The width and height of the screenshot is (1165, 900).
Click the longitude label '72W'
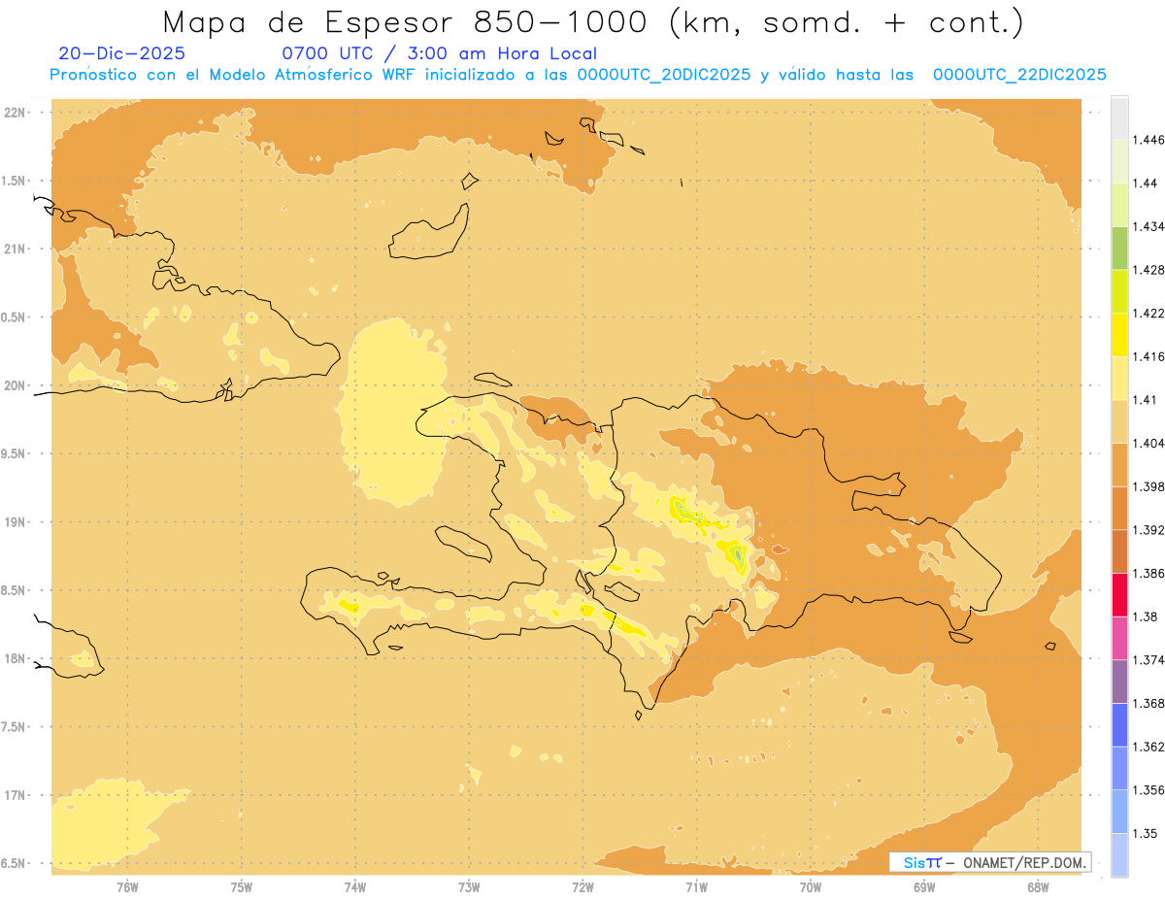[x=582, y=887]
